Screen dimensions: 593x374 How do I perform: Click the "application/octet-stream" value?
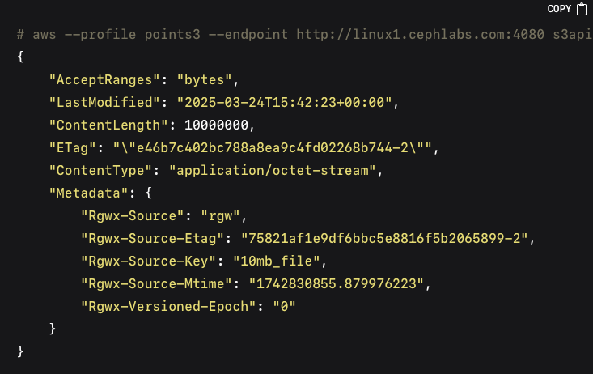[273, 170]
